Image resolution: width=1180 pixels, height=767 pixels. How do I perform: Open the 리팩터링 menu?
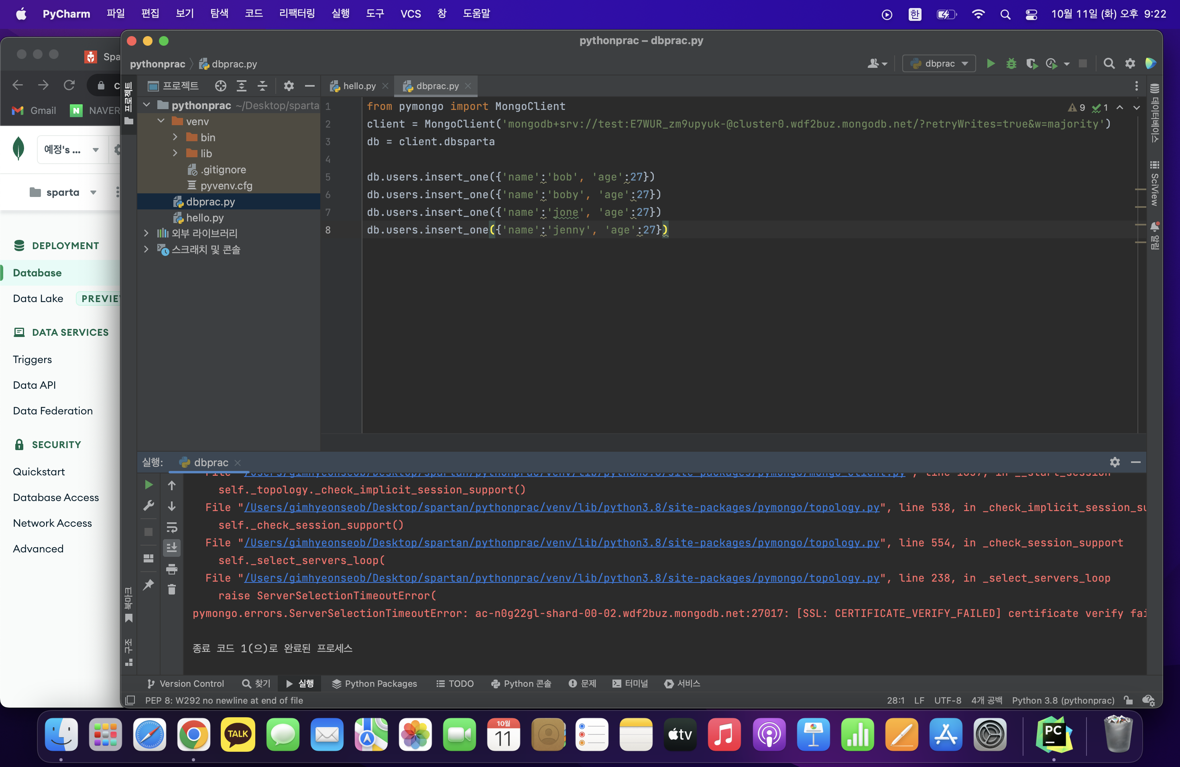tap(297, 13)
